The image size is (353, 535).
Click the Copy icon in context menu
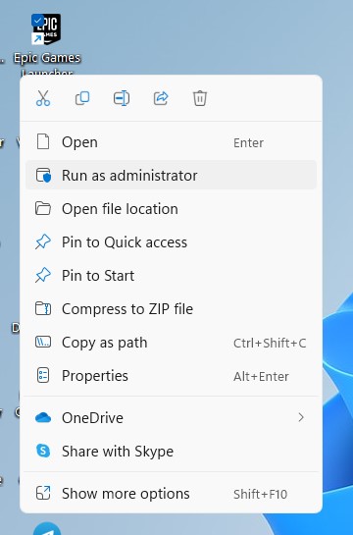(x=82, y=98)
